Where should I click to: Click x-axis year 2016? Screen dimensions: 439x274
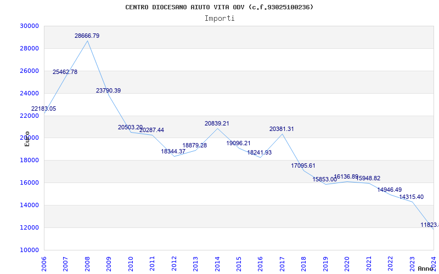260,264
